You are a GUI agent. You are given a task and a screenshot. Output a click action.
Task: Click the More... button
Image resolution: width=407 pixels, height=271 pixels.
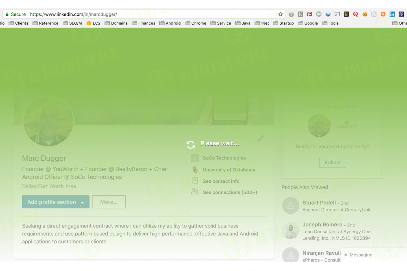tap(109, 202)
